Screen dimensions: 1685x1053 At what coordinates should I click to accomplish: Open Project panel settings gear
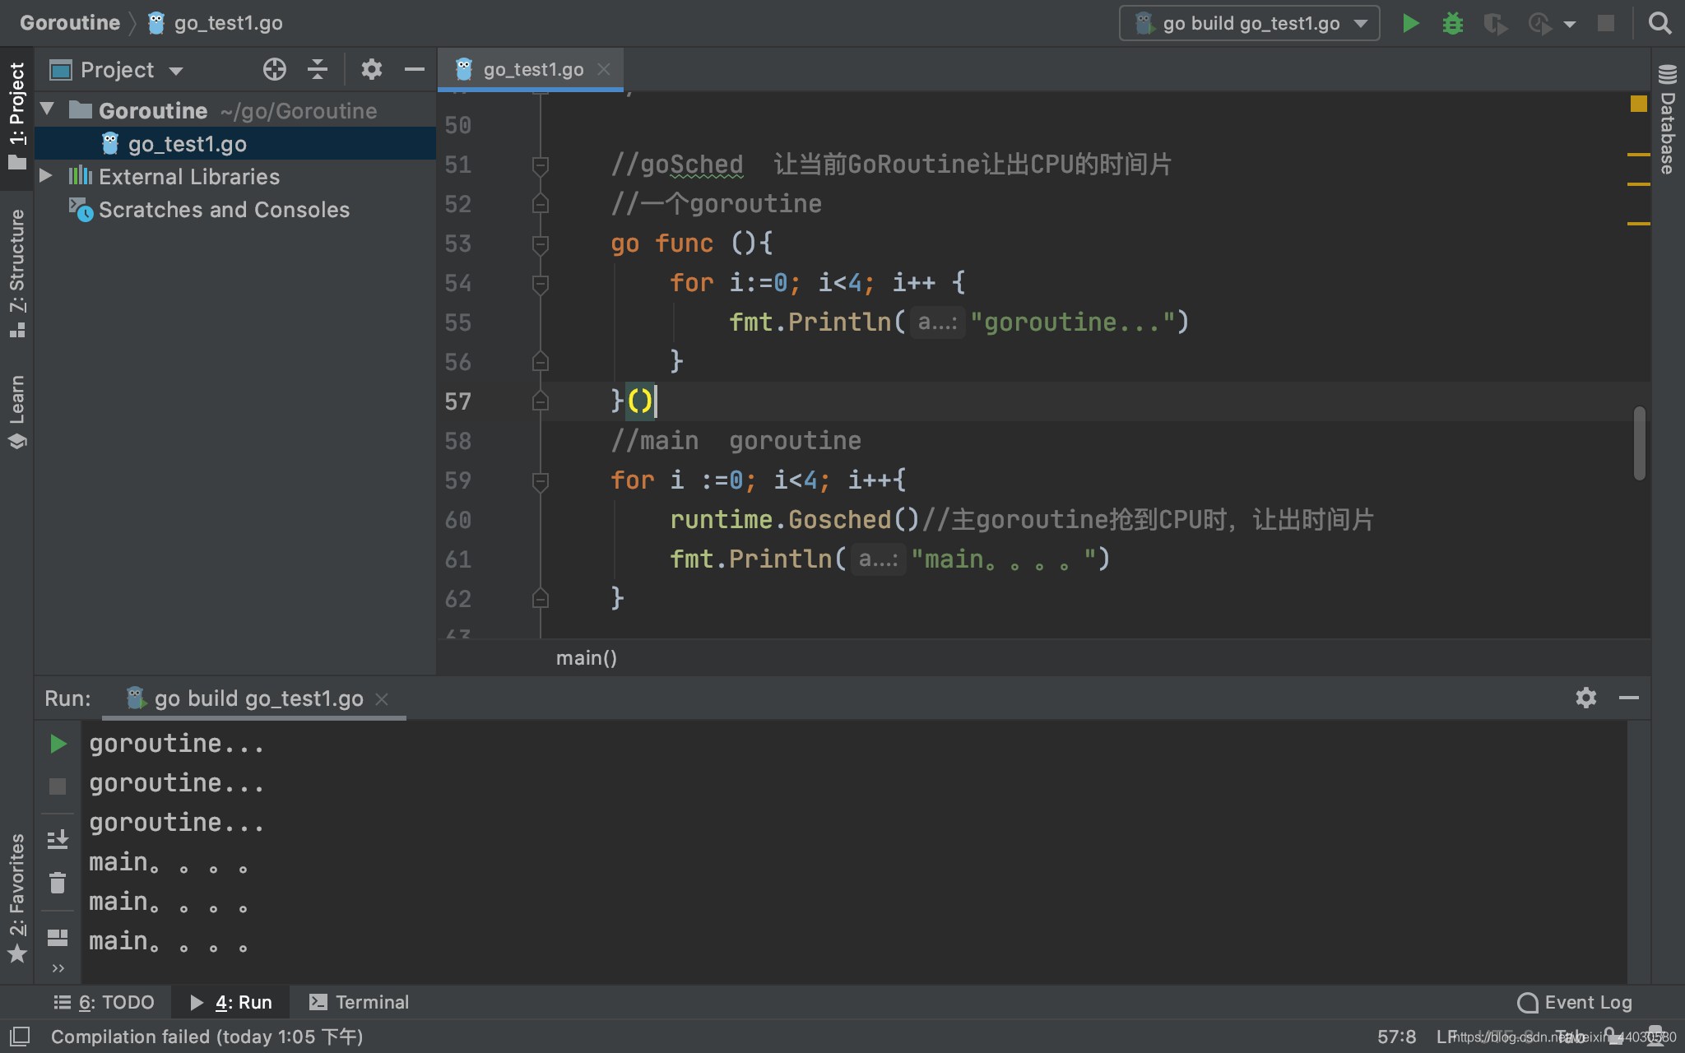click(x=371, y=70)
